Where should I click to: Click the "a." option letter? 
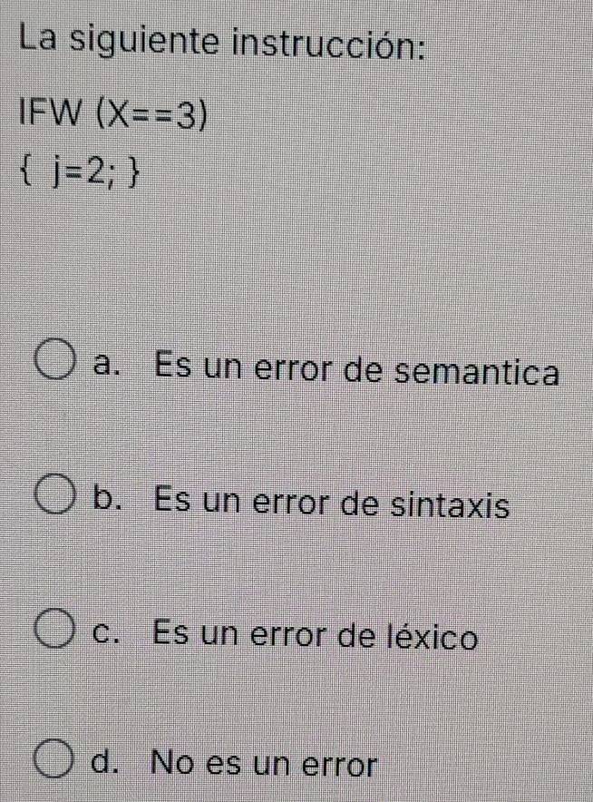(108, 366)
